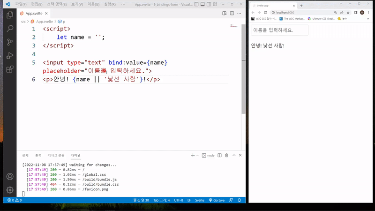Select the node terminal instance
This screenshot has height=211, width=375.
coord(208,156)
